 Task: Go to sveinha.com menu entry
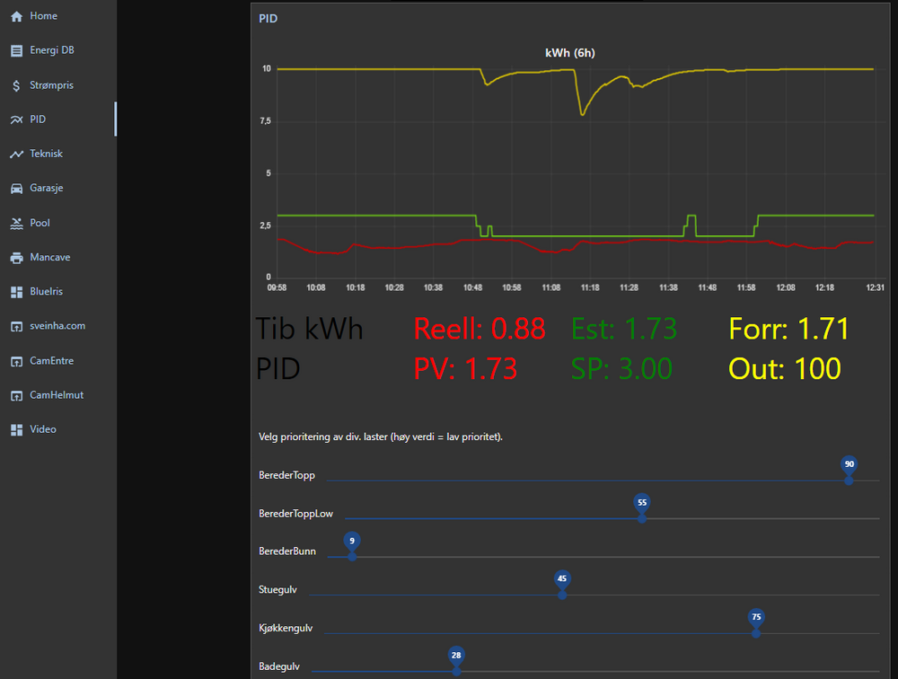[57, 326]
